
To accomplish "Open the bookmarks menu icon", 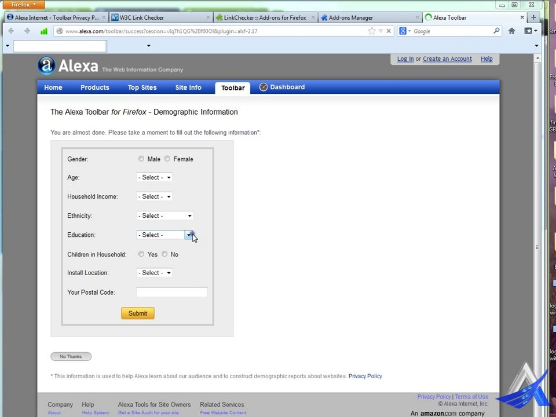I will (x=531, y=31).
